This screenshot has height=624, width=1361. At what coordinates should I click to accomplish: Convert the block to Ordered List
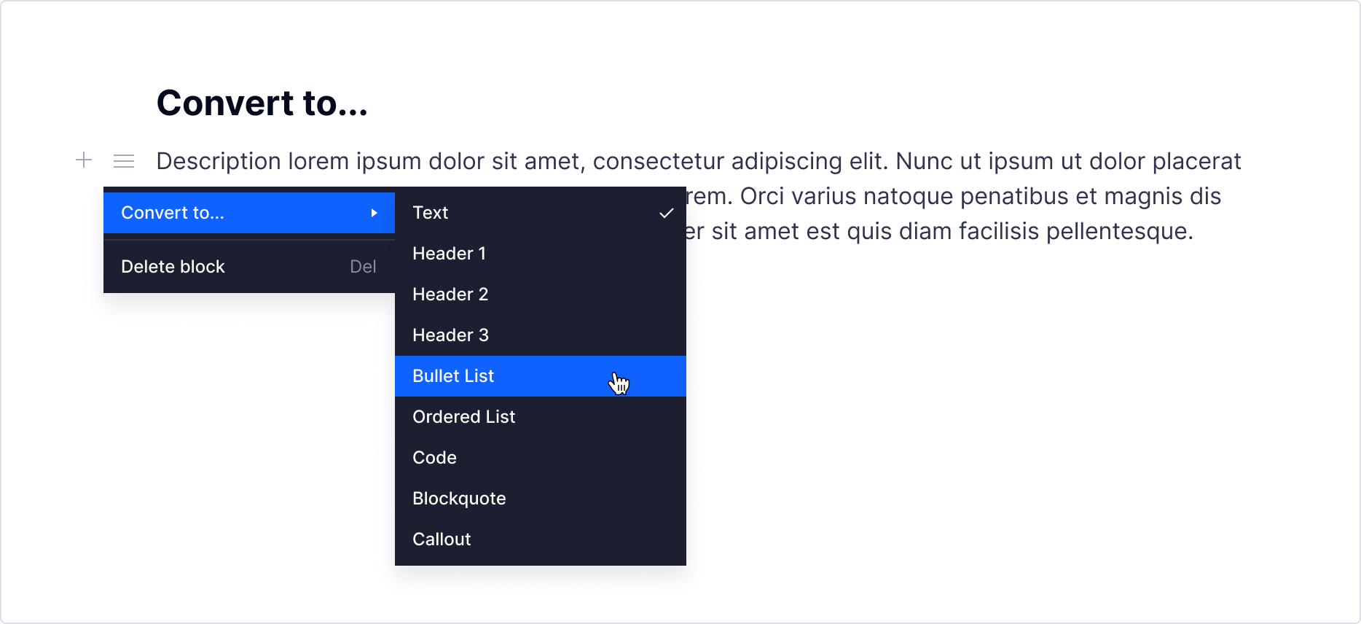tap(464, 417)
